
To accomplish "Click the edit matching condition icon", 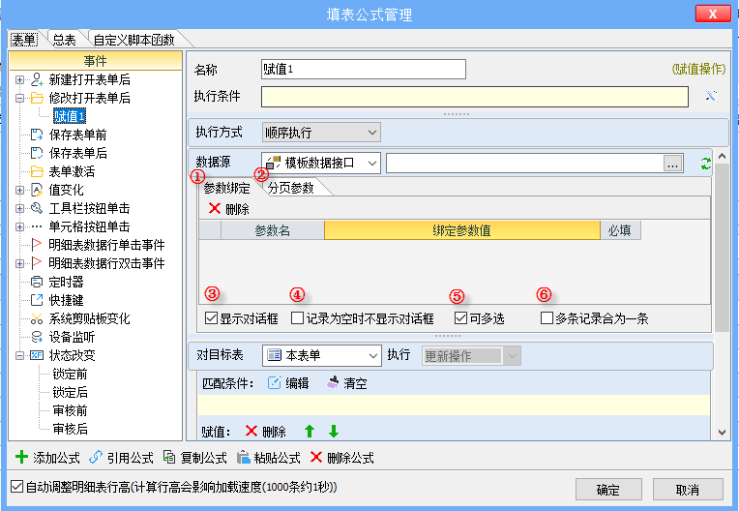I will 275,383.
